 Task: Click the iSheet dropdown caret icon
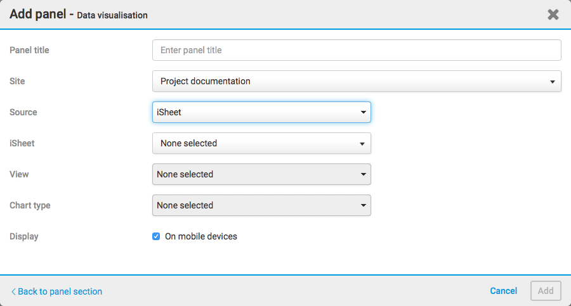362,144
